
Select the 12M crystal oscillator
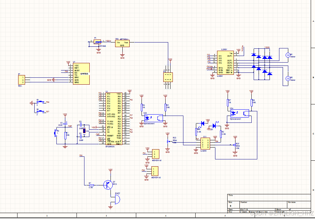(x=84, y=131)
